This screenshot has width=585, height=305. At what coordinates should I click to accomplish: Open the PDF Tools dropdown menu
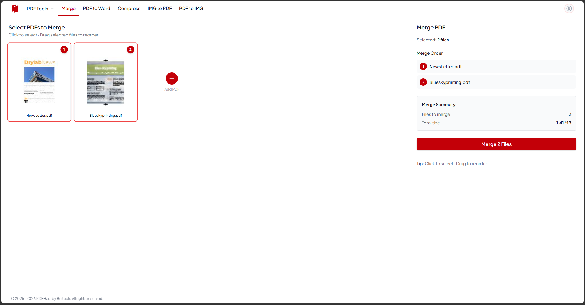[x=40, y=9]
